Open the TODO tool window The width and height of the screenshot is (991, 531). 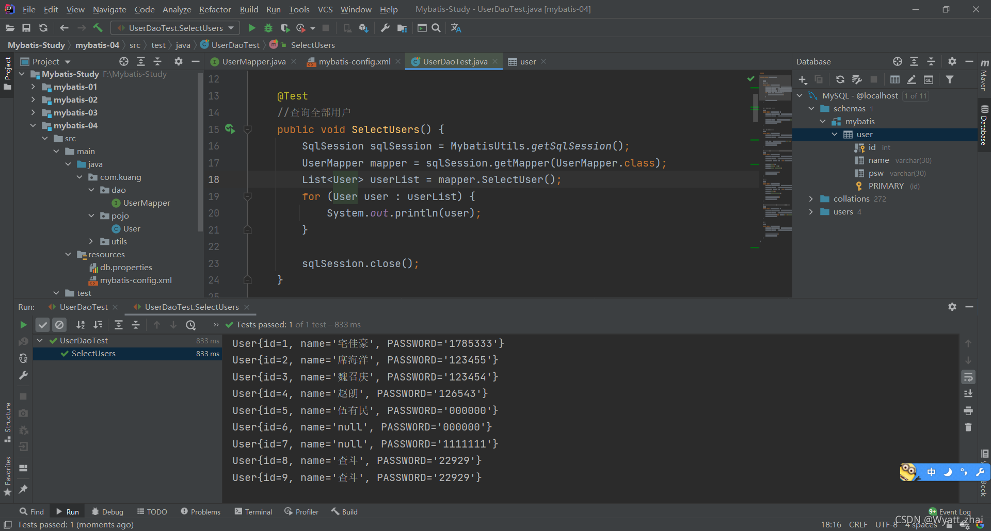[x=152, y=511]
